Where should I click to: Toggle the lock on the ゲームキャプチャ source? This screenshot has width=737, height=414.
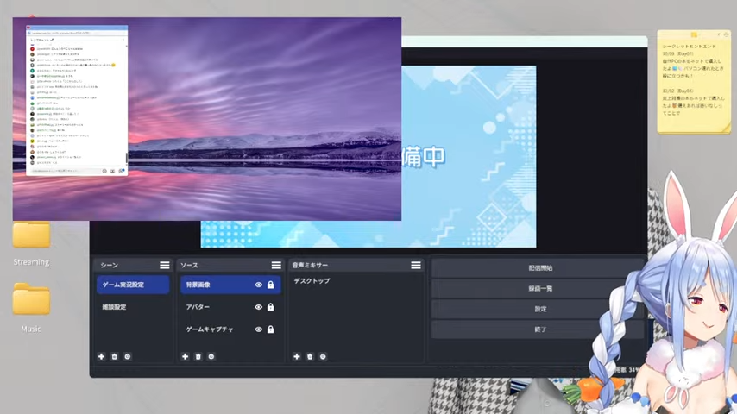[271, 329]
